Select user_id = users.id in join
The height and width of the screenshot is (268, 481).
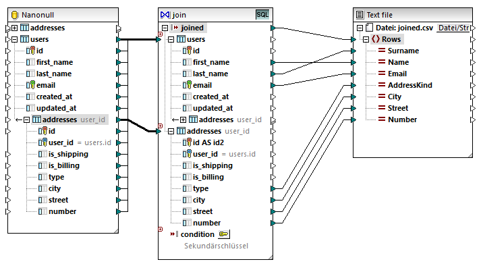(224, 154)
